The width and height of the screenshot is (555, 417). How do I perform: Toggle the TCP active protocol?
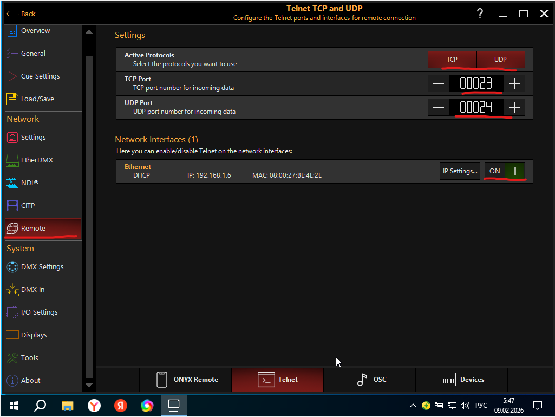tap(452, 58)
